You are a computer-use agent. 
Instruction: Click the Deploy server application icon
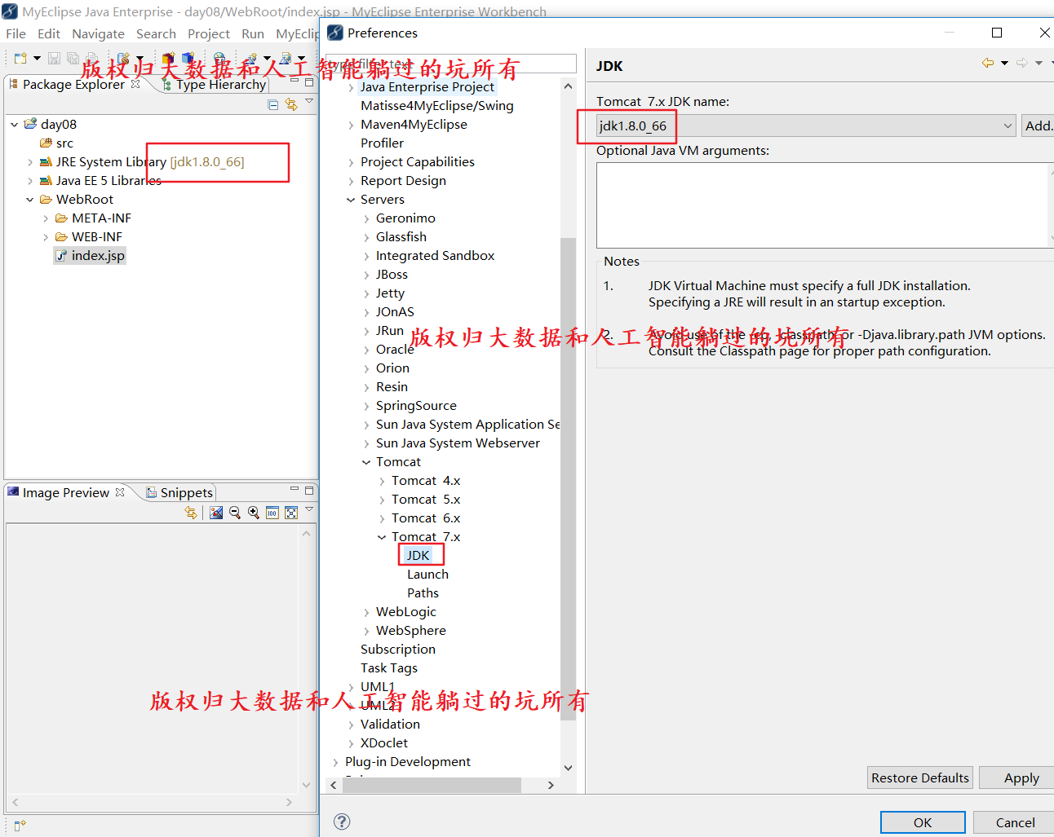[251, 59]
